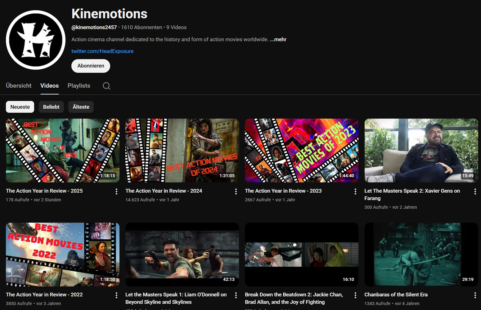
Task: Select the Videos tab
Action: (49, 86)
